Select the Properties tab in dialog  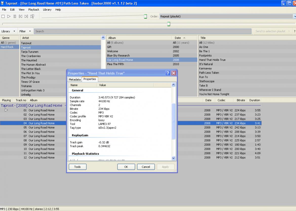90,79
